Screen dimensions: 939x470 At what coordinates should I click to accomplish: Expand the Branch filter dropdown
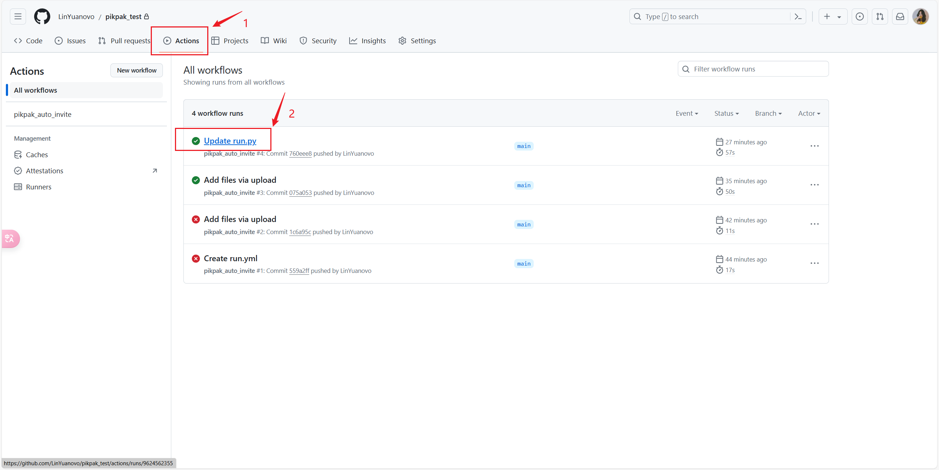(768, 114)
